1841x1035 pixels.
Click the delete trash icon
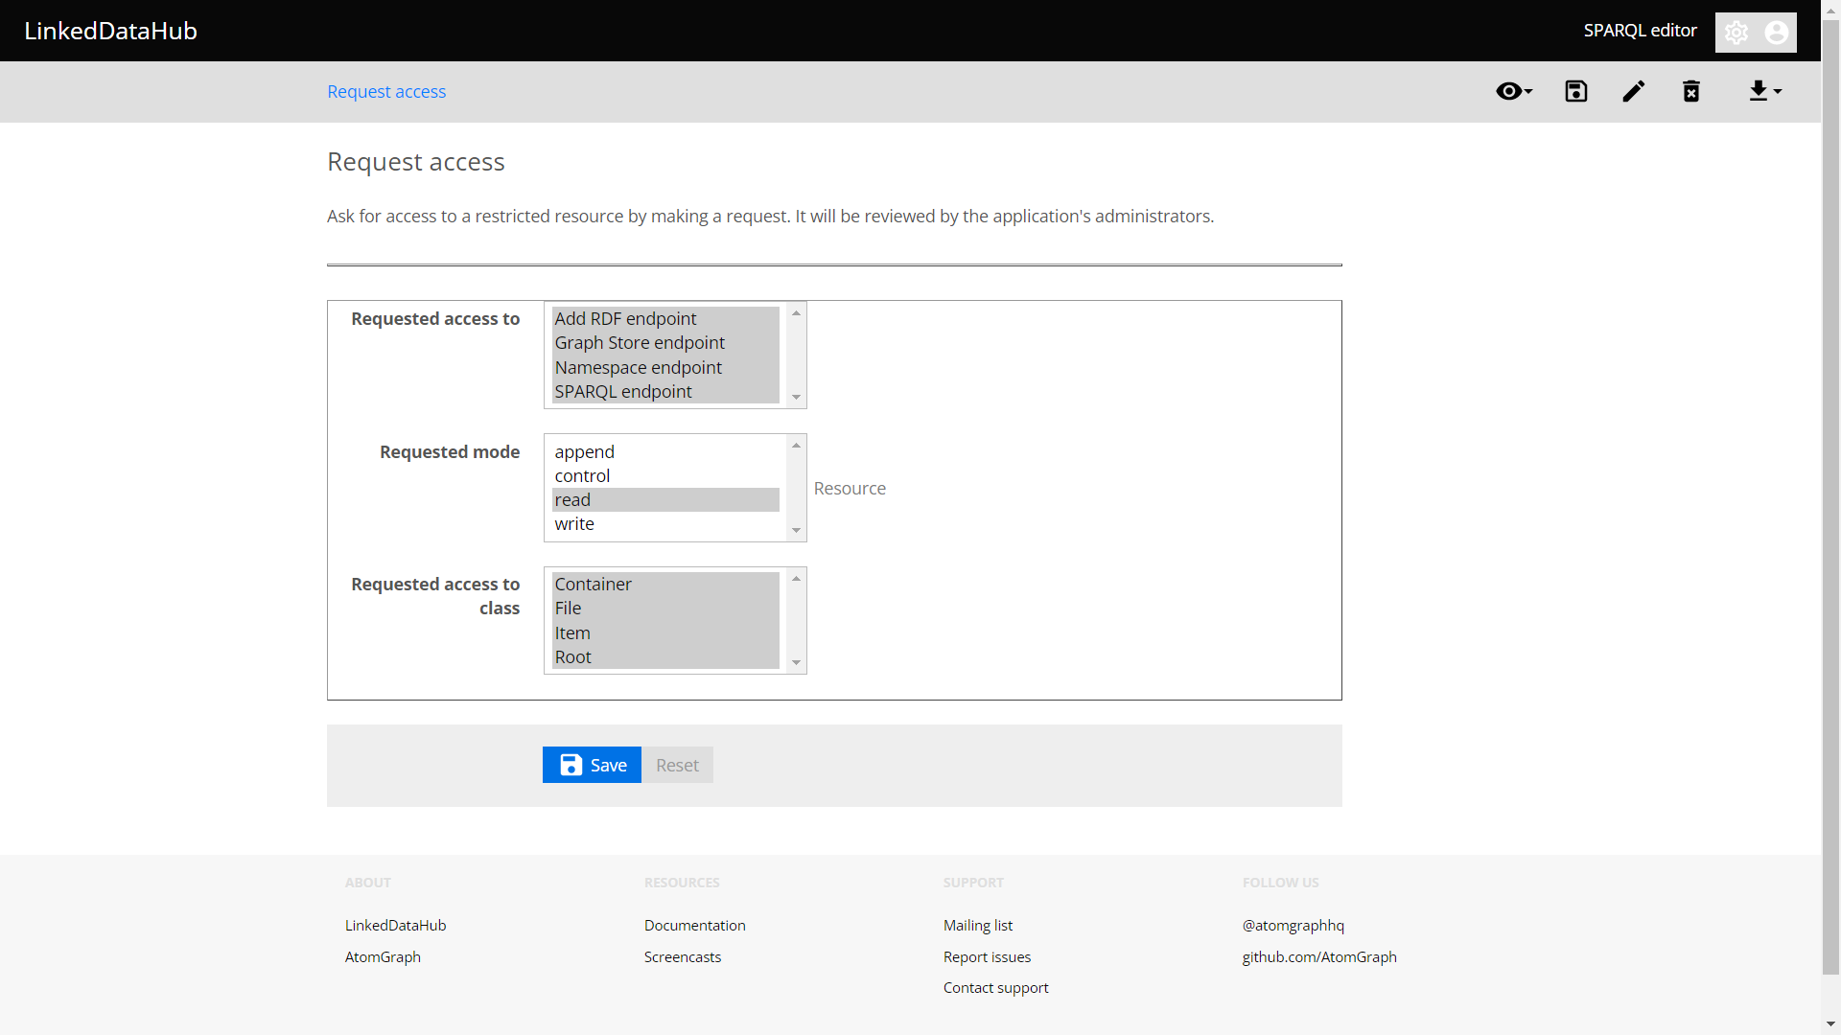click(1691, 91)
